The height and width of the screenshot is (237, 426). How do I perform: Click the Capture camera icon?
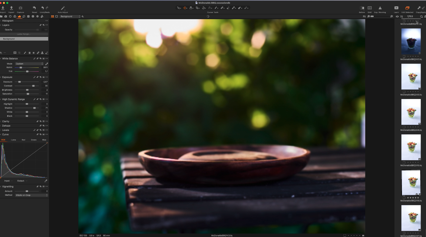coord(20,8)
